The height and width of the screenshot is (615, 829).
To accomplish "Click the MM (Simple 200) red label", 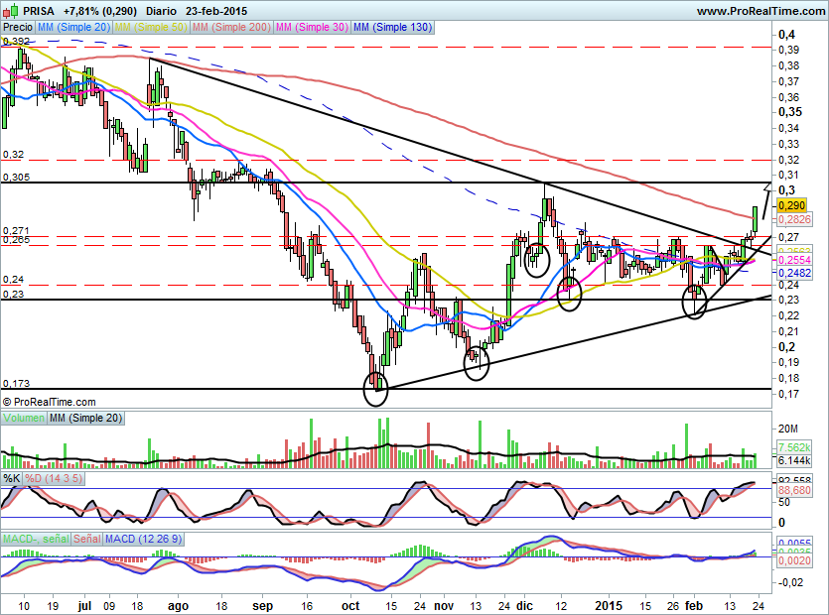I will click(231, 27).
